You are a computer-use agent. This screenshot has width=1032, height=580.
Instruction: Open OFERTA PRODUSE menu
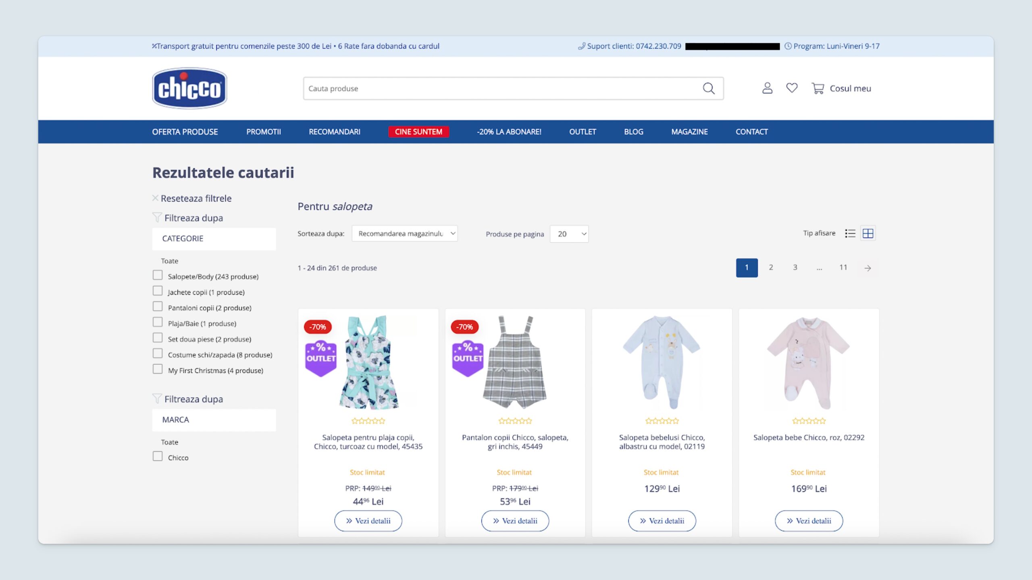(185, 132)
